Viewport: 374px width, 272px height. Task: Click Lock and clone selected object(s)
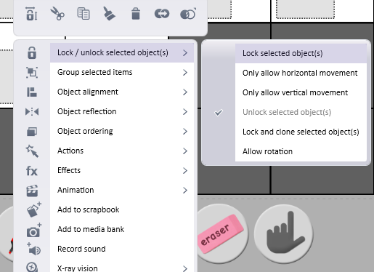tap(301, 132)
